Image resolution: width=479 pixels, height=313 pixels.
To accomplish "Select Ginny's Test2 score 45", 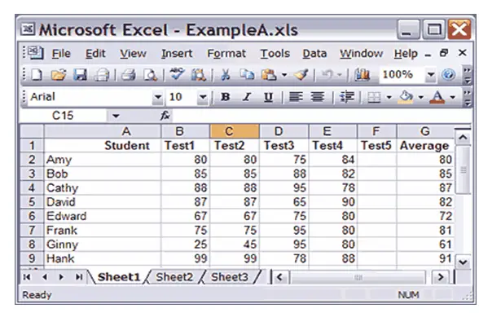I will pos(235,245).
